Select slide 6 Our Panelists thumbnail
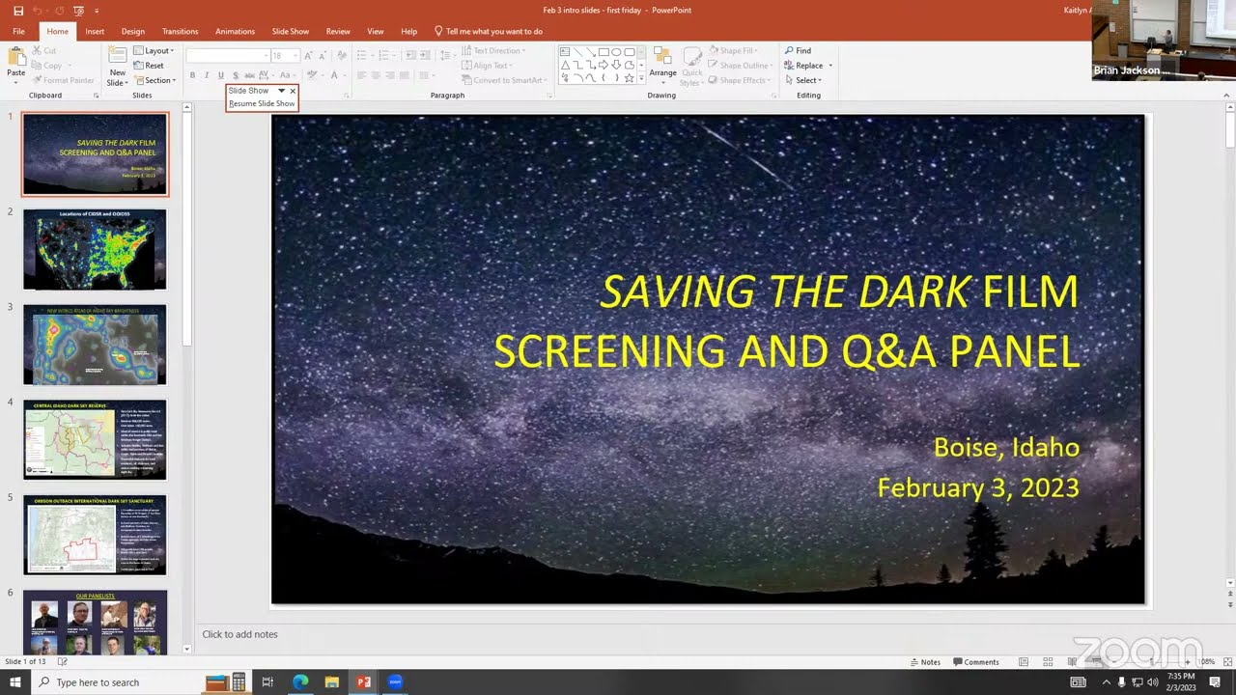Screen dimensions: 1236x695 point(95,622)
